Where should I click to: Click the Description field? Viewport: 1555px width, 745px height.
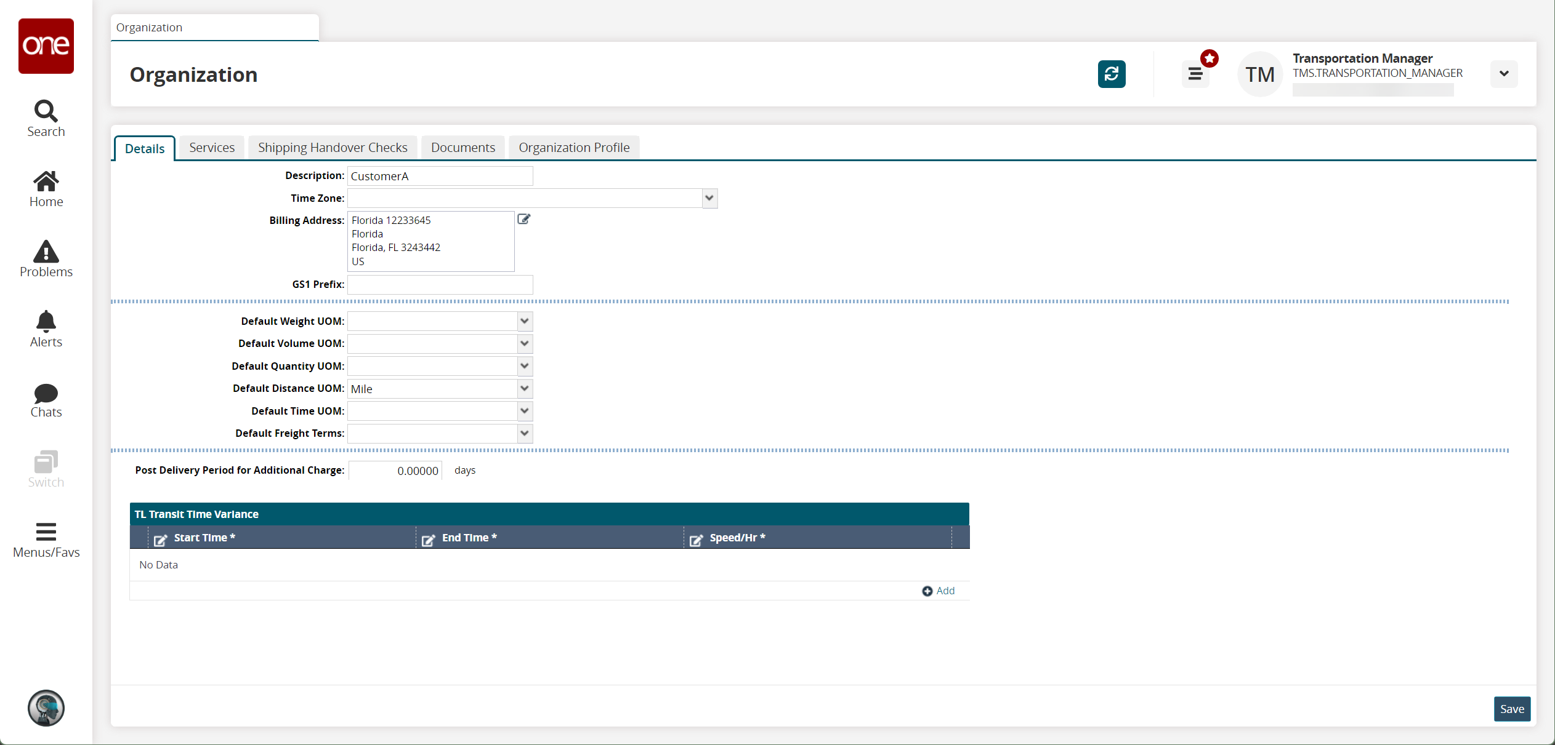click(x=440, y=176)
